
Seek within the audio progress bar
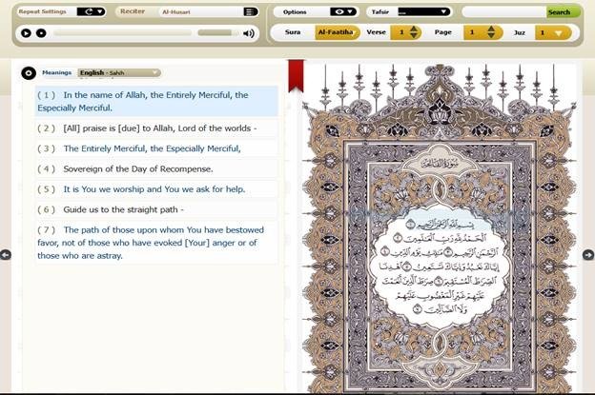122,33
